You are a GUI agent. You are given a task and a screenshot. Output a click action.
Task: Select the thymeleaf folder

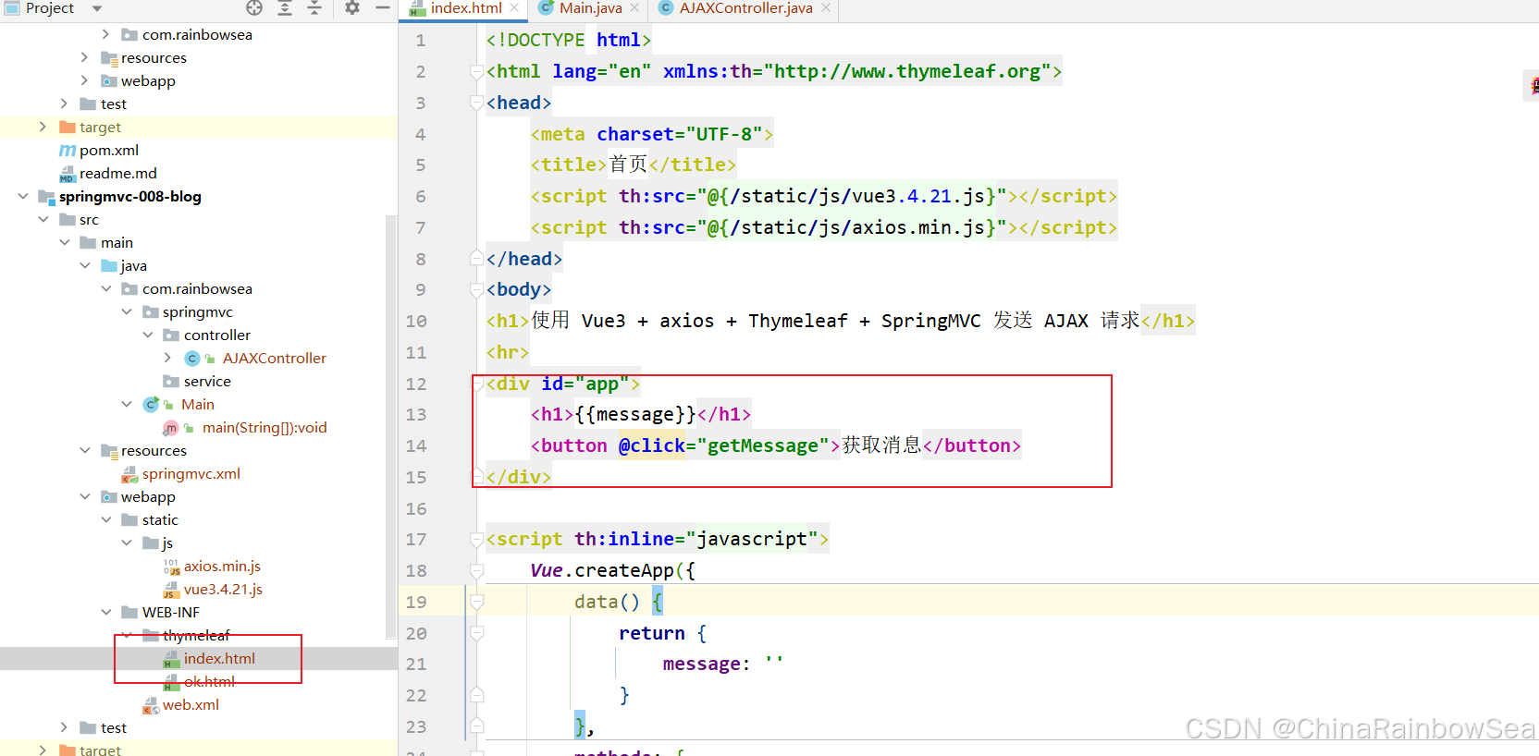[196, 635]
